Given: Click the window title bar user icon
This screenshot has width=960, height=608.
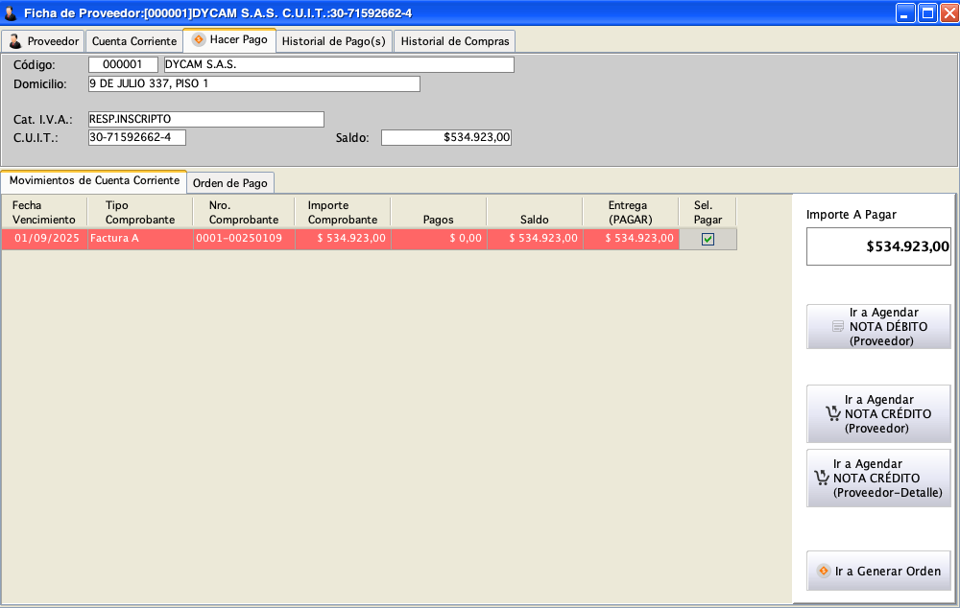Looking at the screenshot, I should 11,12.
